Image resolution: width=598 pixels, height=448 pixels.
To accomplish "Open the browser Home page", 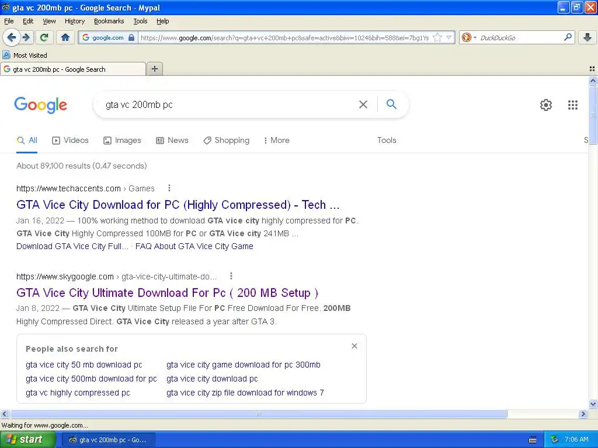I will point(65,37).
